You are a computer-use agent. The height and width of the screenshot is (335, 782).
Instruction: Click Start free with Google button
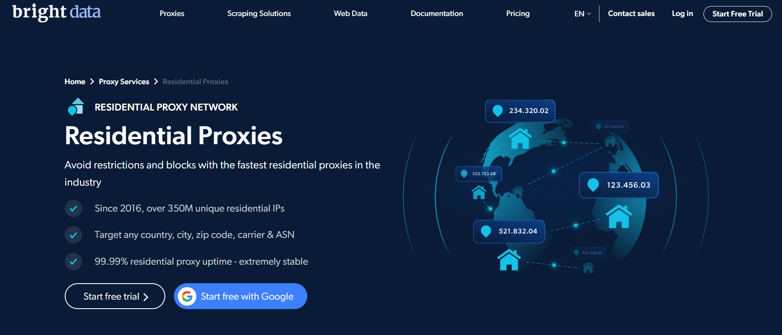pos(240,296)
